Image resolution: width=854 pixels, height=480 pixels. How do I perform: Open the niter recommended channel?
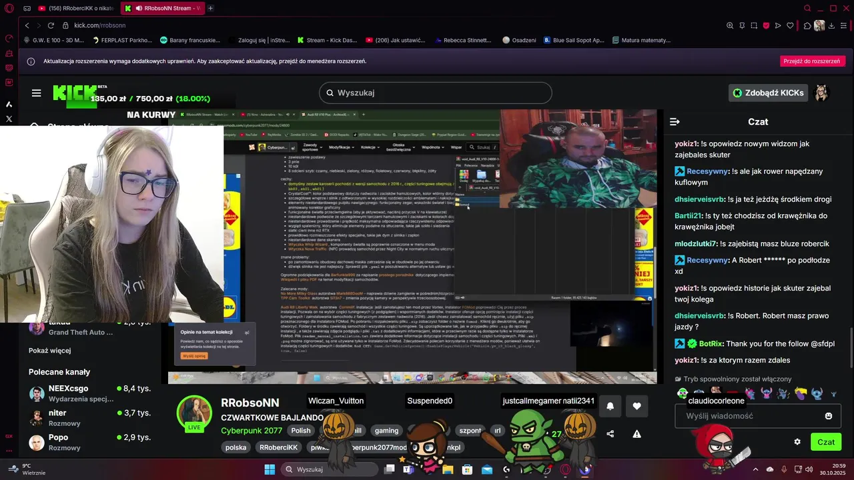[x=90, y=418]
